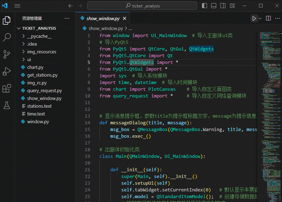Viewport: 282px width, 202px height.
Task: Open the Search view in activity bar
Action: [x=7, y=37]
